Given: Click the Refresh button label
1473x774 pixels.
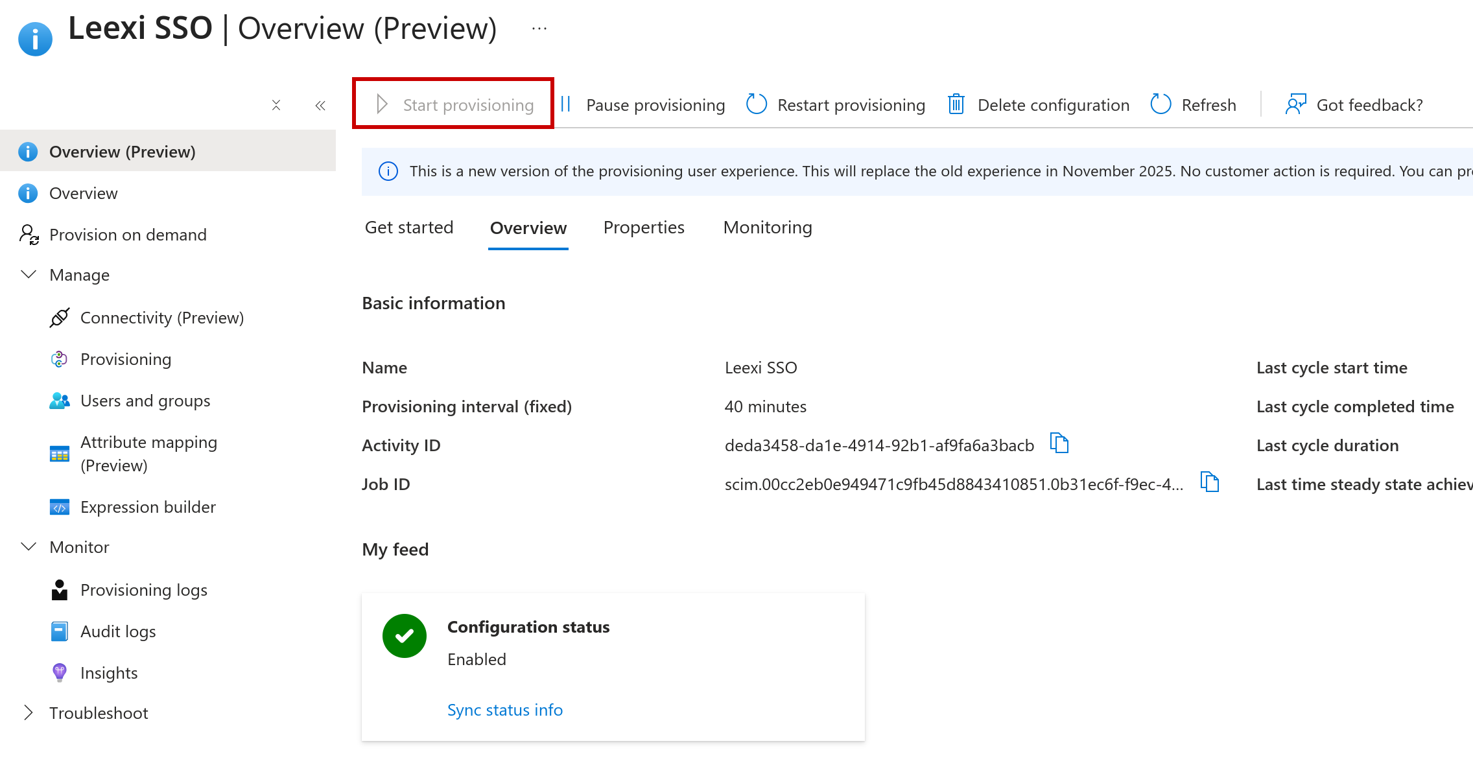Looking at the screenshot, I should tap(1209, 105).
